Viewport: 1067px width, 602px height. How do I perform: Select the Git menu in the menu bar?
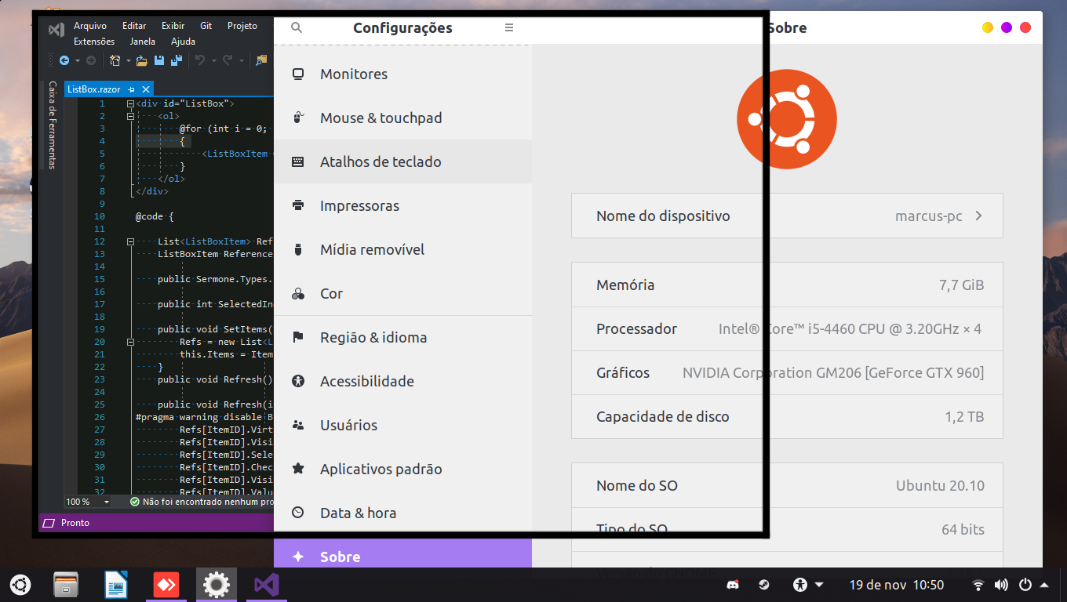pyautogui.click(x=205, y=25)
